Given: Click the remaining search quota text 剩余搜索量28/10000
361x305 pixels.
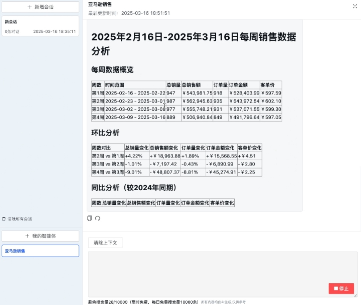Looking at the screenshot, I should tap(108, 302).
